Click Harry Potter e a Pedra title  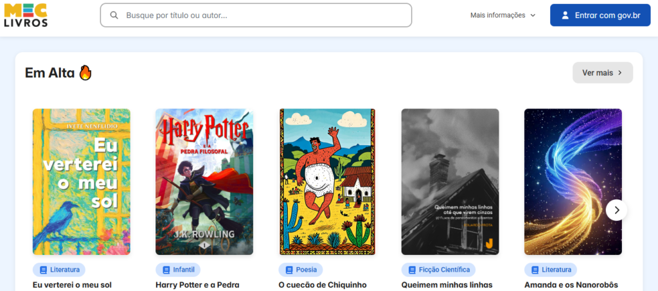click(x=197, y=285)
